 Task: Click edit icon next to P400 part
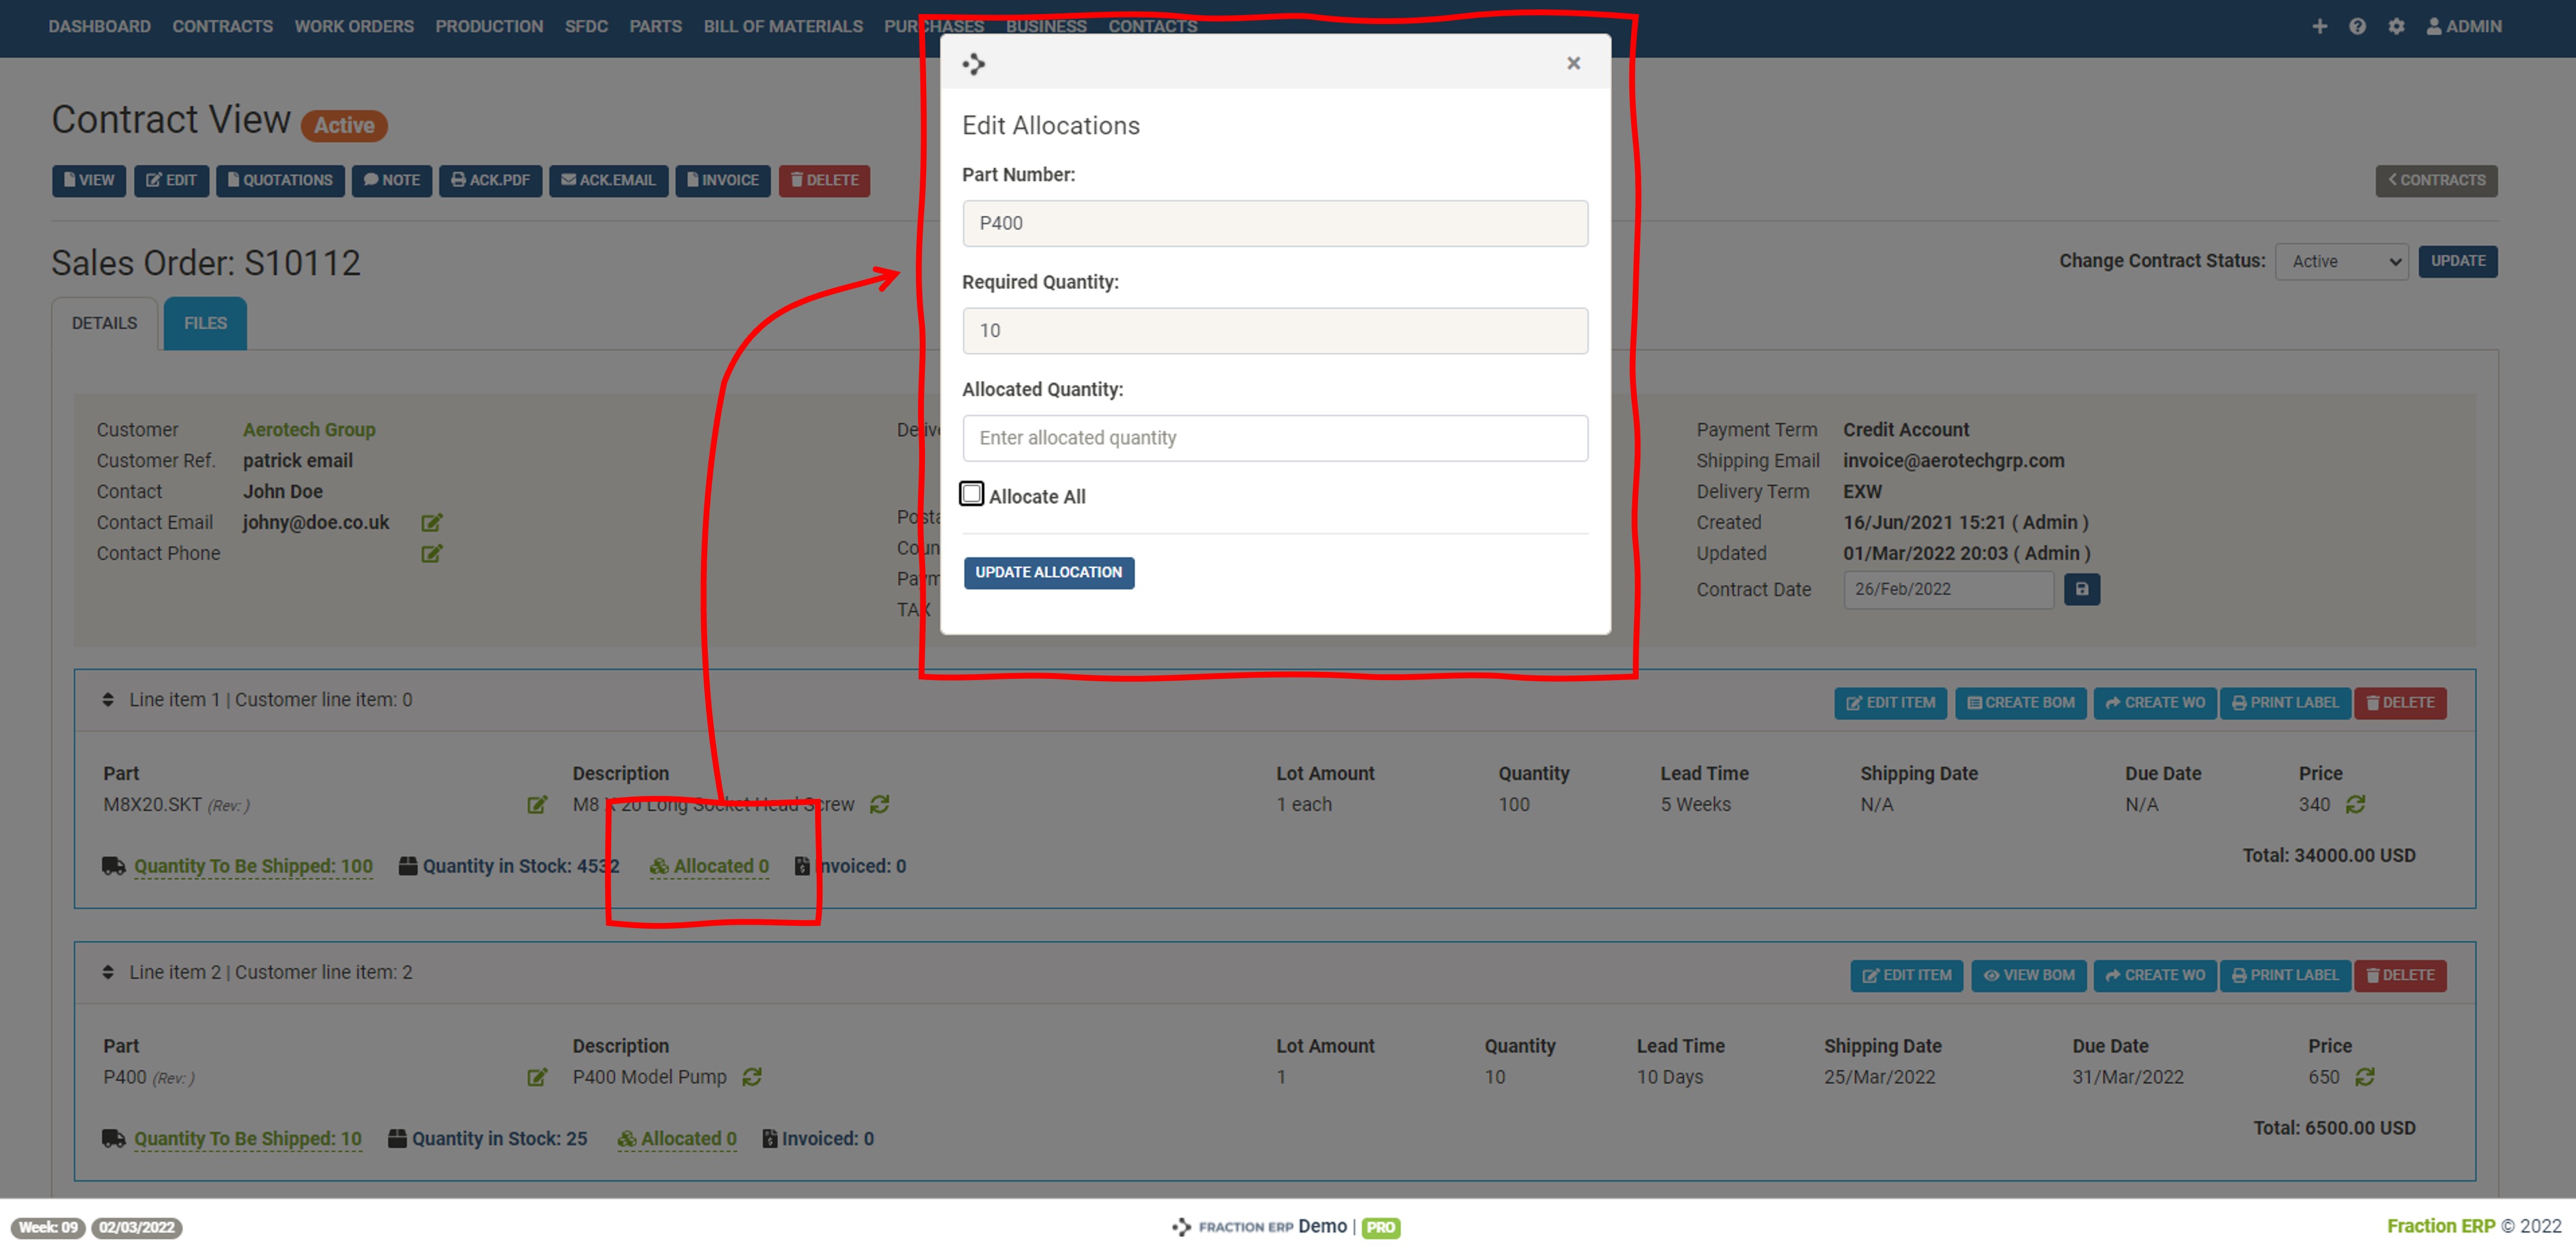coord(537,1077)
